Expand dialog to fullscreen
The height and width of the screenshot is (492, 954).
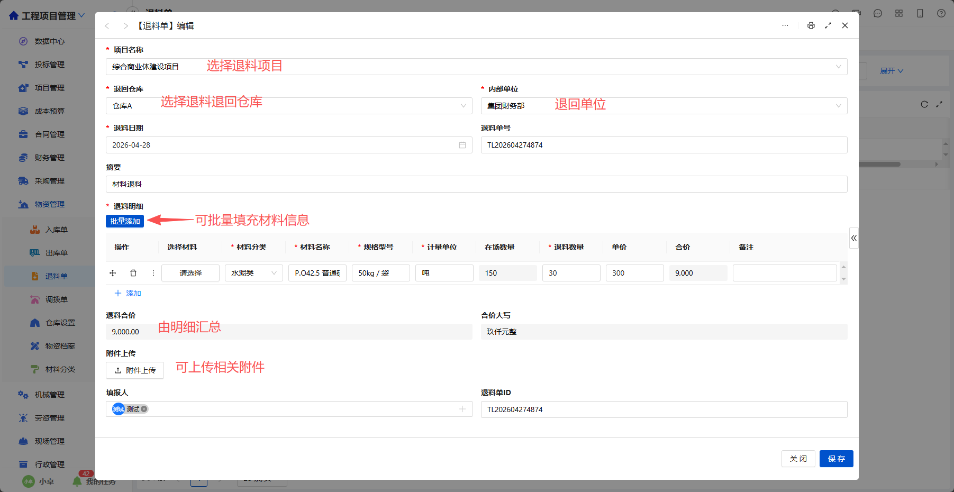(x=828, y=25)
